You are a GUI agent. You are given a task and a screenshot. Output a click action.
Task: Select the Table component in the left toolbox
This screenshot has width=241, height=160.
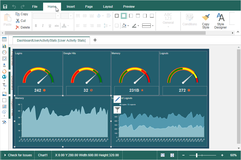click(4, 39)
